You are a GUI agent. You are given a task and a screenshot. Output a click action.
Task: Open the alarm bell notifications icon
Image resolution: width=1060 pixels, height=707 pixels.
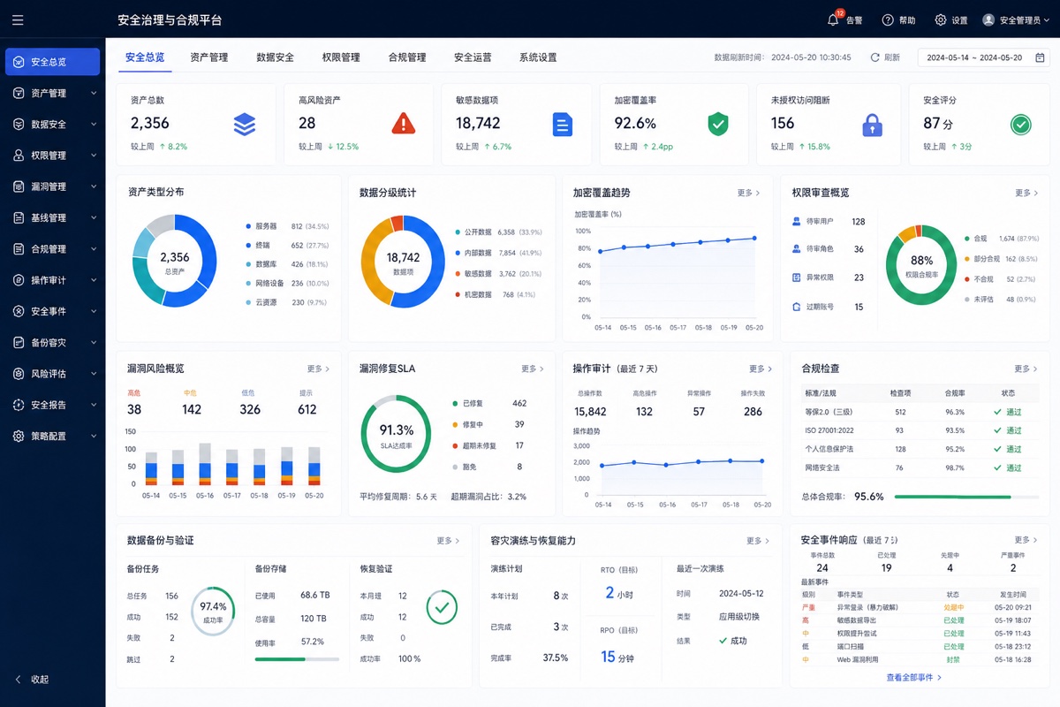point(832,19)
